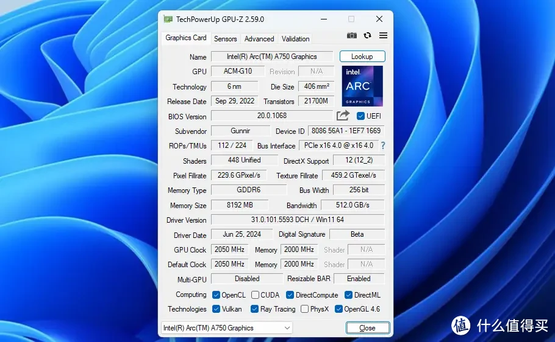Click the Transistors value 21700M
This screenshot has height=342, width=555.
(316, 101)
